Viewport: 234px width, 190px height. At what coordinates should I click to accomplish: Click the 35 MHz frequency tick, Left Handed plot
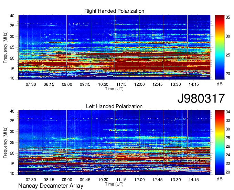pyautogui.click(x=12, y=121)
